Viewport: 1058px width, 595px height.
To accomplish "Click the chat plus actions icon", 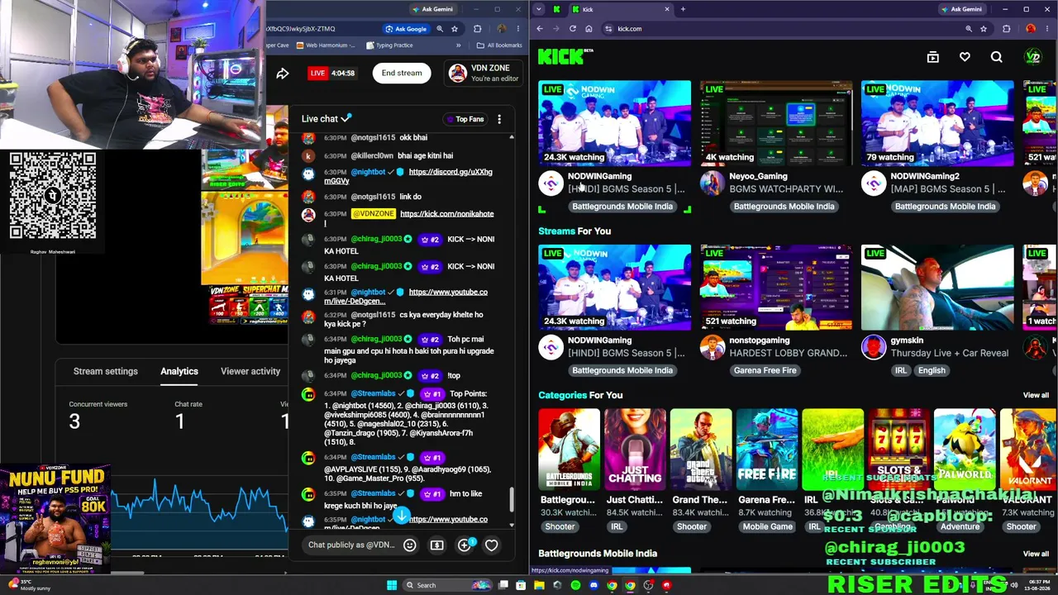I will (465, 545).
